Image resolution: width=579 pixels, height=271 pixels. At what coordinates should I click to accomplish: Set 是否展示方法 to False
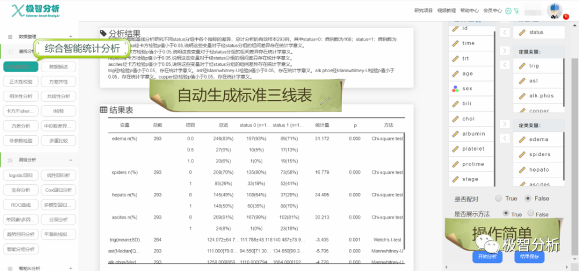(x=530, y=213)
